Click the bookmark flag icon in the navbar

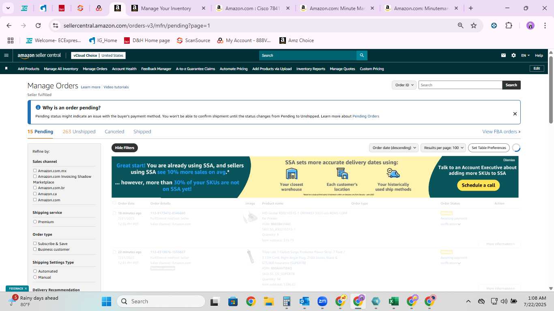click(6, 68)
